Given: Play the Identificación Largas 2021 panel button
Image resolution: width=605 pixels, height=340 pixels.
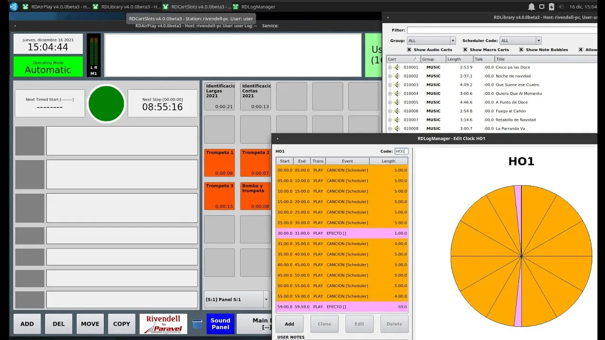Looking at the screenshot, I should coord(219,96).
